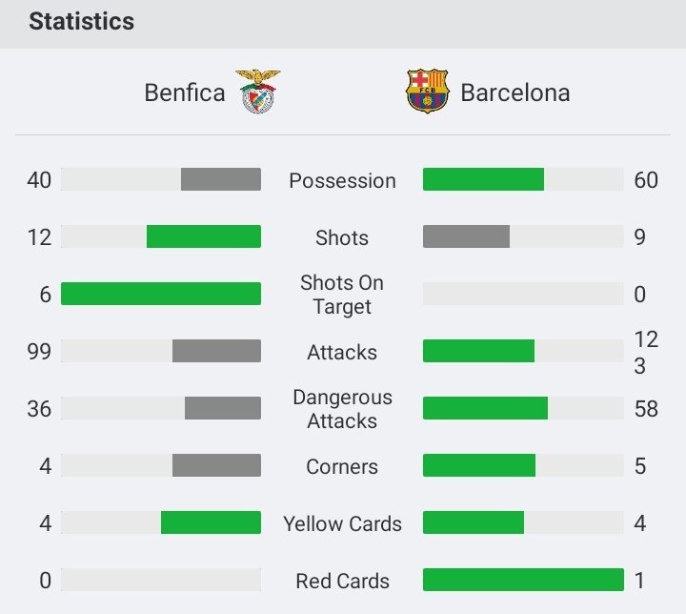Screen dimensions: 686x614
Task: Click Benfica's green Shots bar
Action: pos(204,236)
